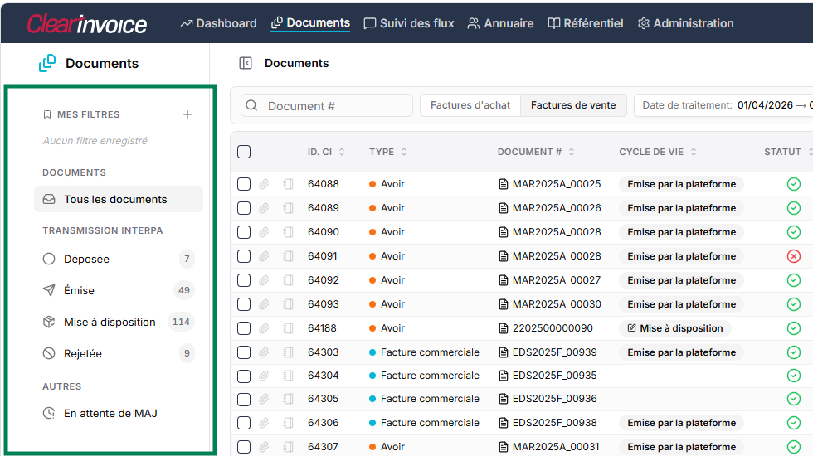Image resolution: width=813 pixels, height=456 pixels.
Task: Click paperclip icon on row 64303
Action: 264,352
